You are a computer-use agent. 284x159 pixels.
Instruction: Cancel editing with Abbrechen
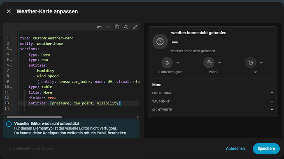pyautogui.click(x=235, y=148)
